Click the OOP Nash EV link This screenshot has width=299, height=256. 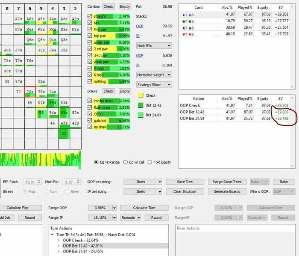(x=140, y=55)
